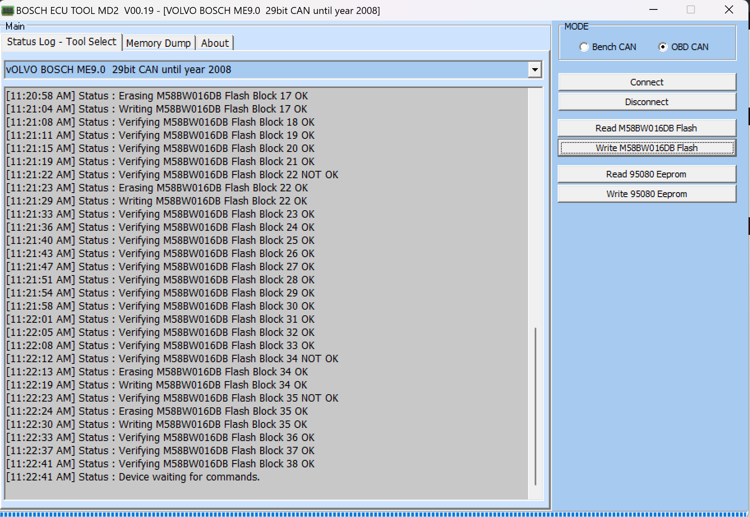Click Write 95080 Eeprom button
750x517 pixels.
tap(647, 194)
